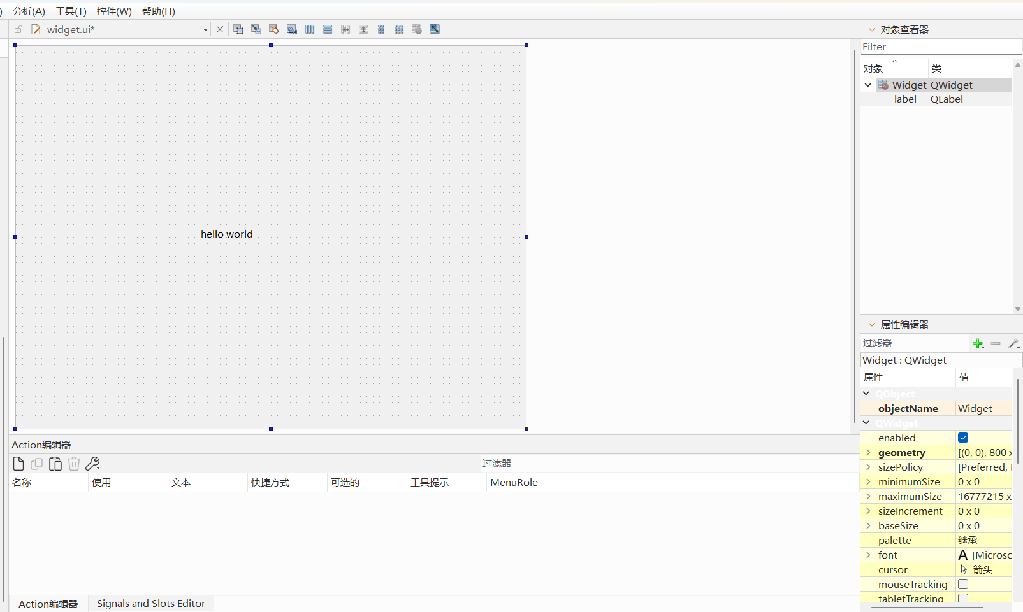The height and width of the screenshot is (612, 1023).
Task: Click the 快捷方式 column header
Action: click(x=287, y=482)
